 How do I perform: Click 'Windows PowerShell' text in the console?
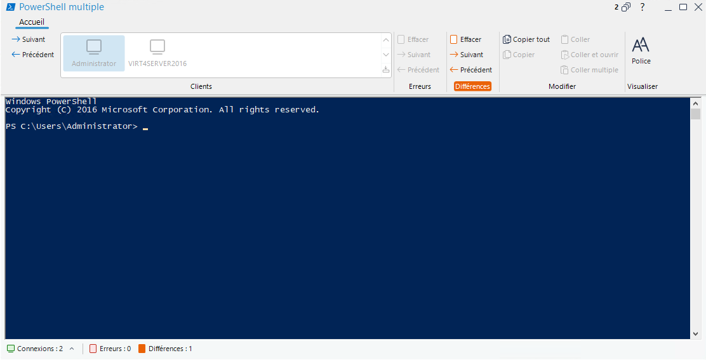(51, 102)
